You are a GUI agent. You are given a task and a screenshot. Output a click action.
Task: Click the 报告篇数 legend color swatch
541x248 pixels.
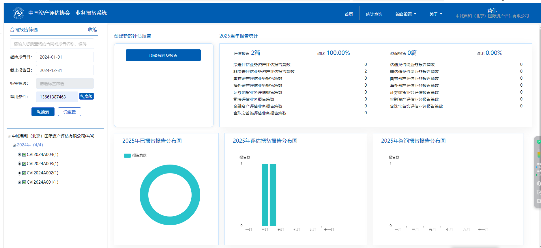click(x=127, y=156)
